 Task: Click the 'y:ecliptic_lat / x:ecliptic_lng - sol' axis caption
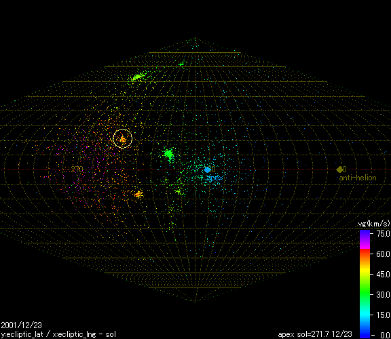tap(58, 334)
